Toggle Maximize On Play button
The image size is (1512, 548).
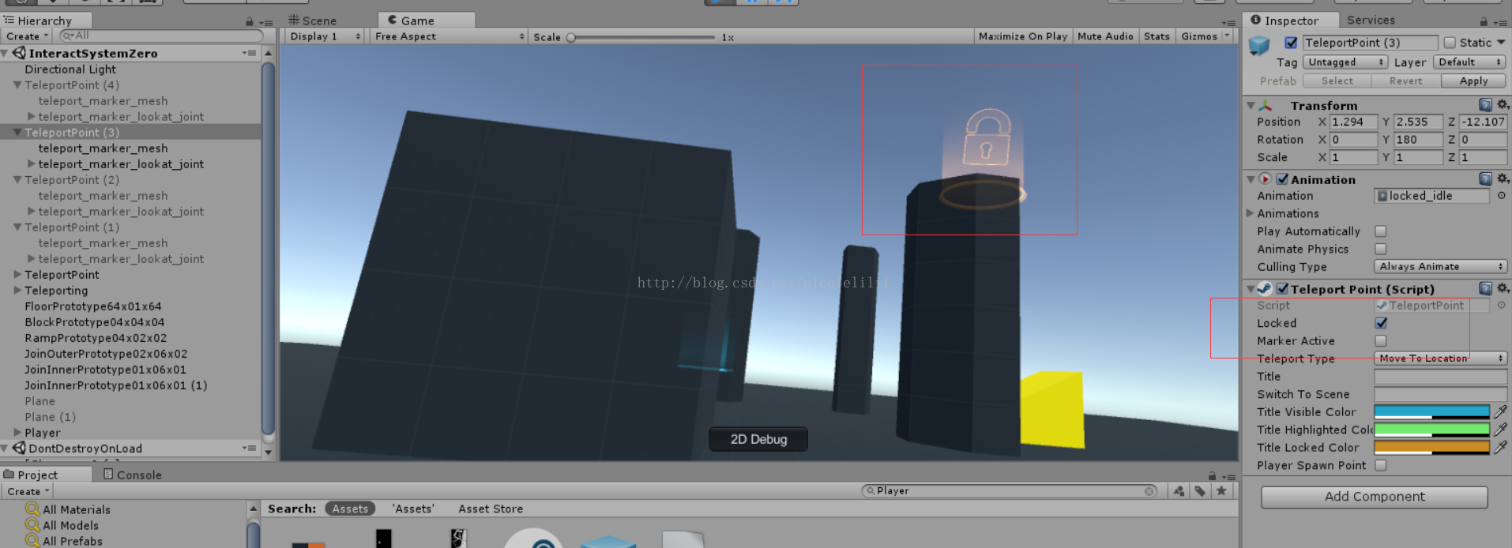pos(1022,36)
